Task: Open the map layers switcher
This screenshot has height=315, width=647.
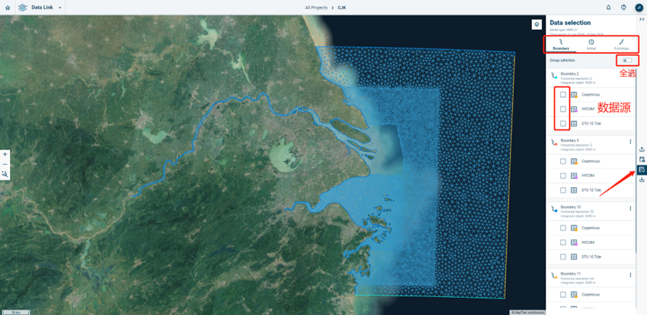Action: tap(536, 25)
